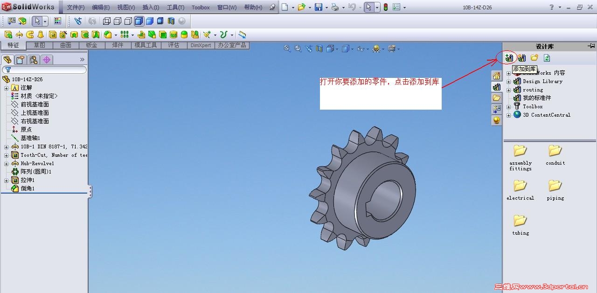Toggle Section View in display toolbar
The width and height of the screenshot is (597, 293).
(x=171, y=21)
